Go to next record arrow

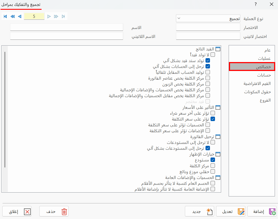[49, 16]
